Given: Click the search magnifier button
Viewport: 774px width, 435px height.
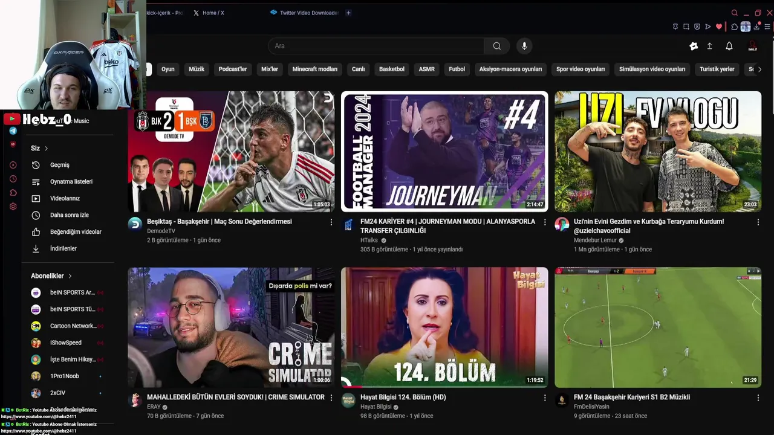Looking at the screenshot, I should [496, 46].
